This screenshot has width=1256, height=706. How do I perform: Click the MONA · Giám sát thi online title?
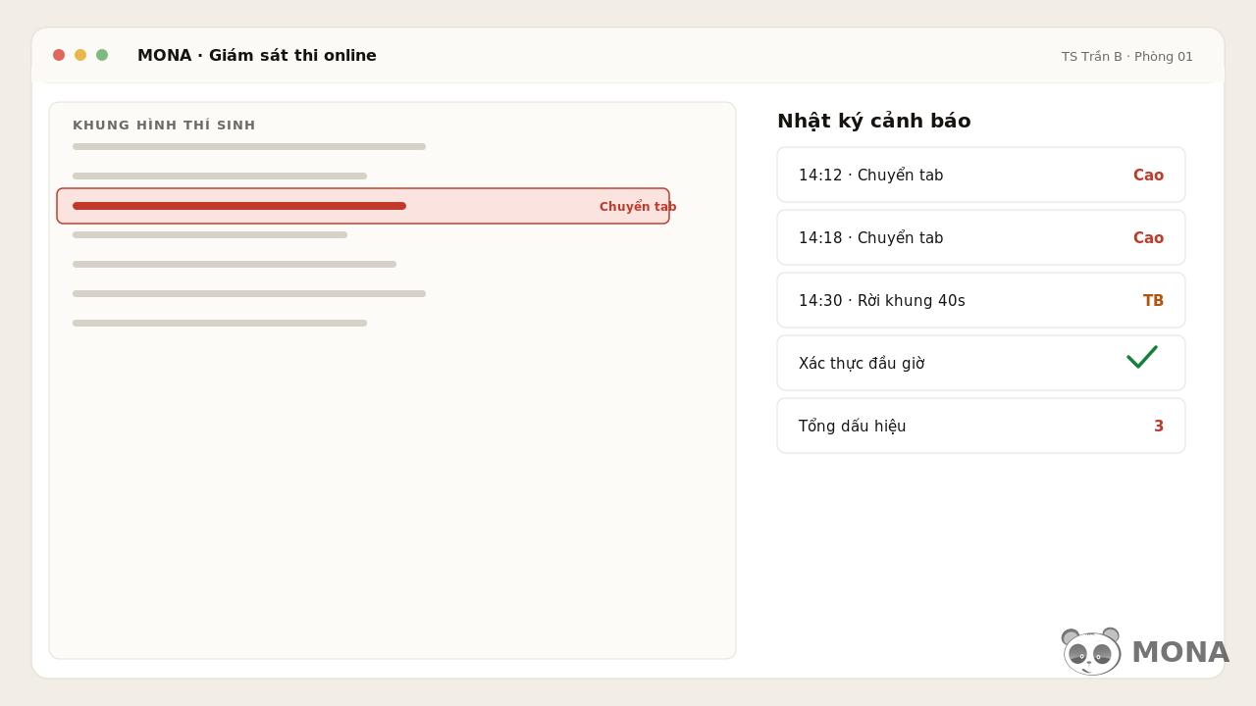[257, 55]
